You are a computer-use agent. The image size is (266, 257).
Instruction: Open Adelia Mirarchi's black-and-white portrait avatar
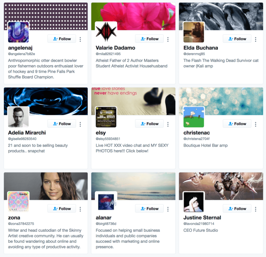click(18, 117)
